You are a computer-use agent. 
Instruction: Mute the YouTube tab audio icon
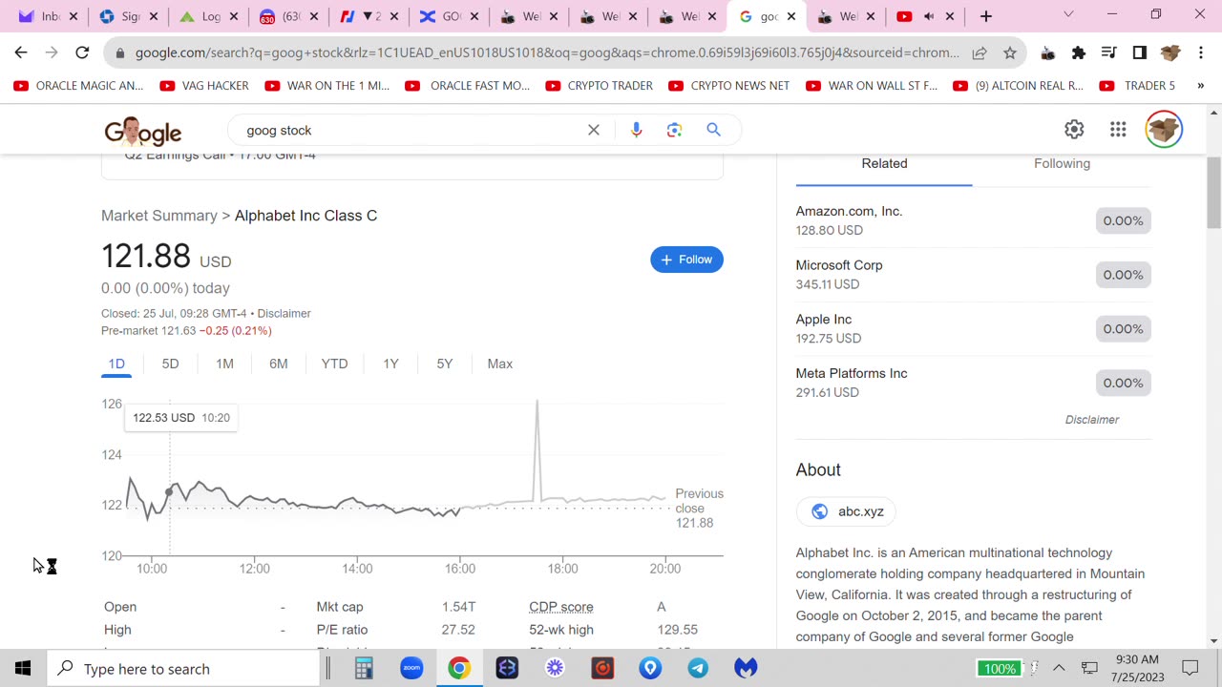pyautogui.click(x=929, y=16)
